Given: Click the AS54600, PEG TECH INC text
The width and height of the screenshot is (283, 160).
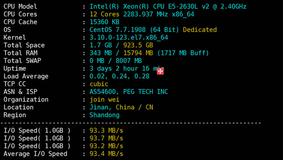Looking at the screenshot, I should tap(129, 92).
